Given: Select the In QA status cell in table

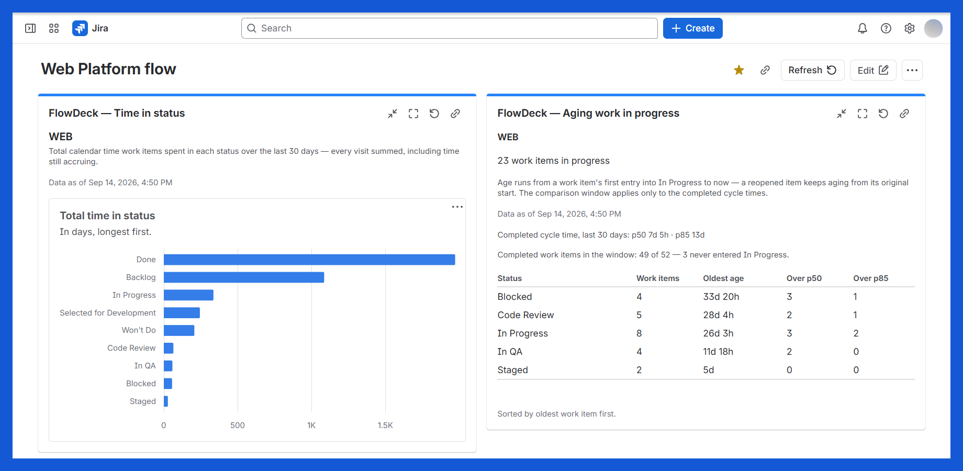Looking at the screenshot, I should (510, 352).
